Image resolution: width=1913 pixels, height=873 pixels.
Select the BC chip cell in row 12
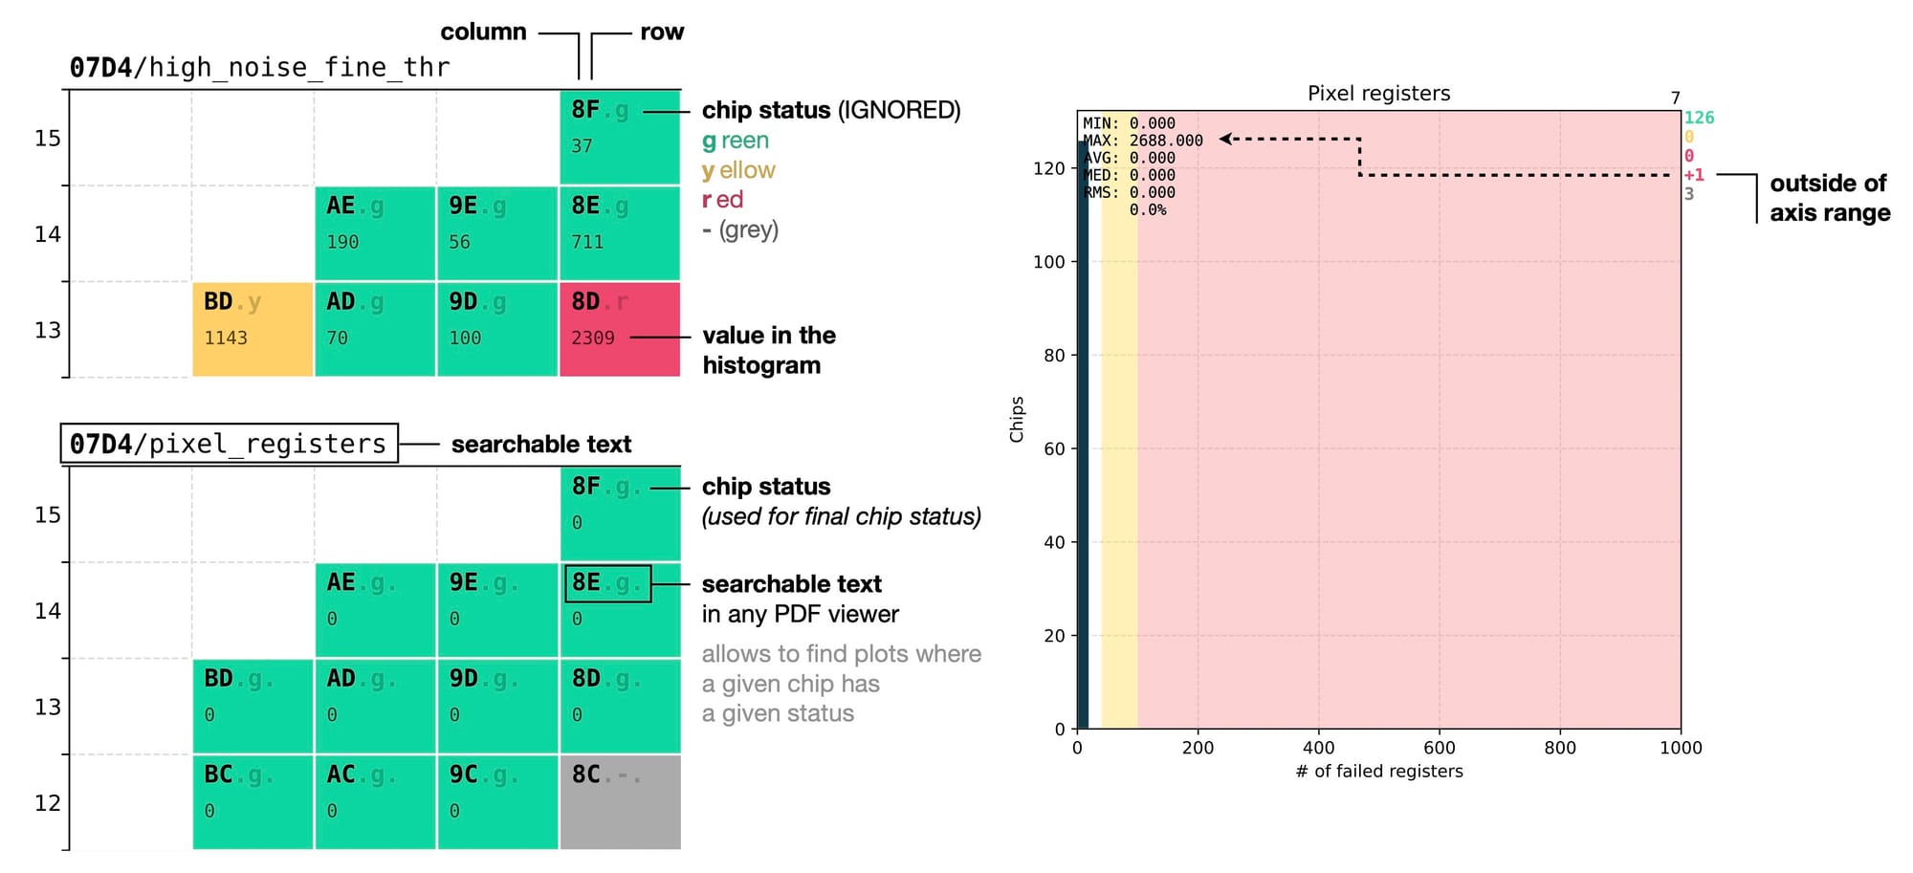pos(253,802)
